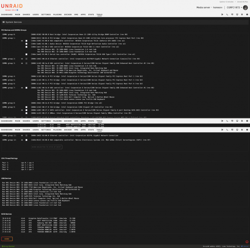Click help icon in nav bar above IOMMU group 11
The image size is (250, 248).
point(247,130)
